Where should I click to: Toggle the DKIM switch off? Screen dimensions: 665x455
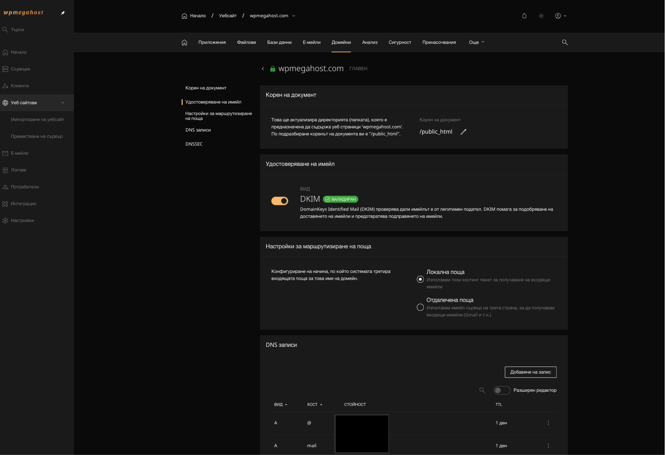pyautogui.click(x=279, y=201)
